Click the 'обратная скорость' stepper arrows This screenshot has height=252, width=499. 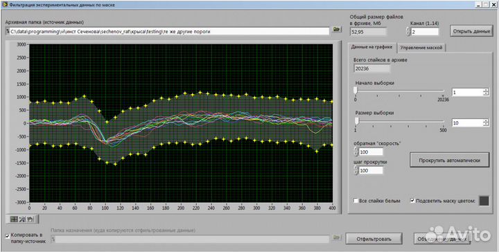356,152
